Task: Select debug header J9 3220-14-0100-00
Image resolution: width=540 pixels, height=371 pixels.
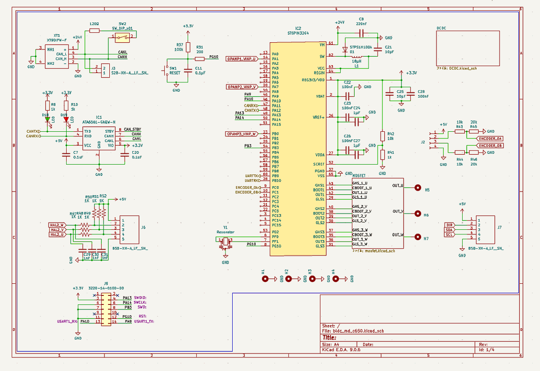Action: point(106,308)
